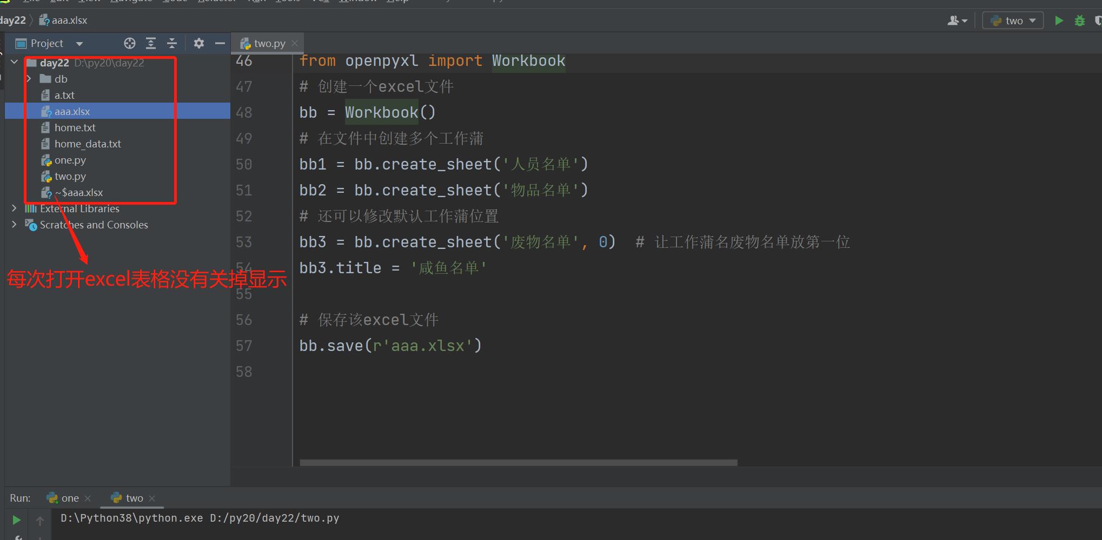This screenshot has height=540, width=1102.
Task: Close the 'one' run tab
Action: click(88, 498)
